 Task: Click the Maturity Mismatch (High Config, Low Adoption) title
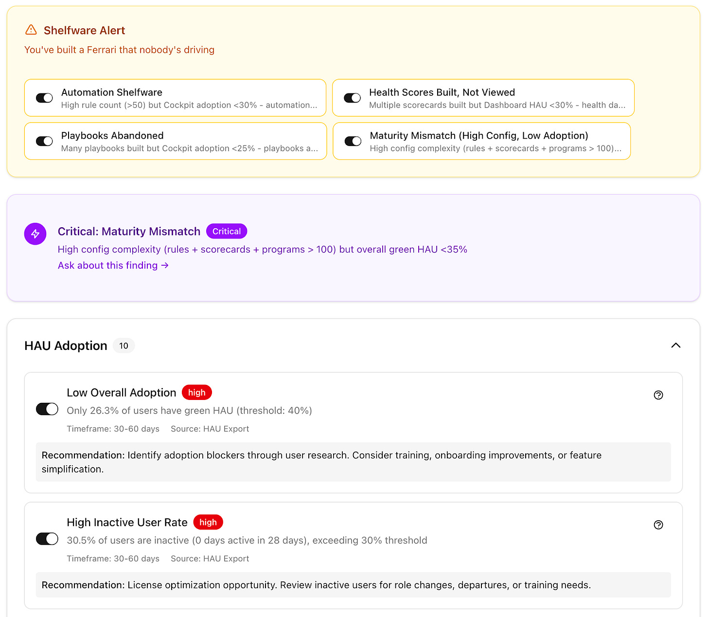[x=479, y=136]
